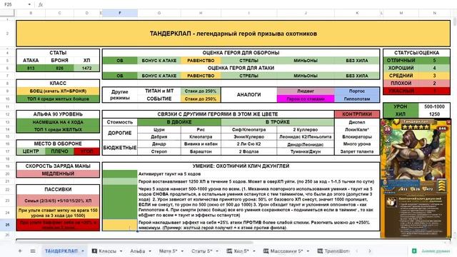Screen dimensions: 457x257
Task: Select the green ЦЕНТР cell
Action: click(x=31, y=151)
